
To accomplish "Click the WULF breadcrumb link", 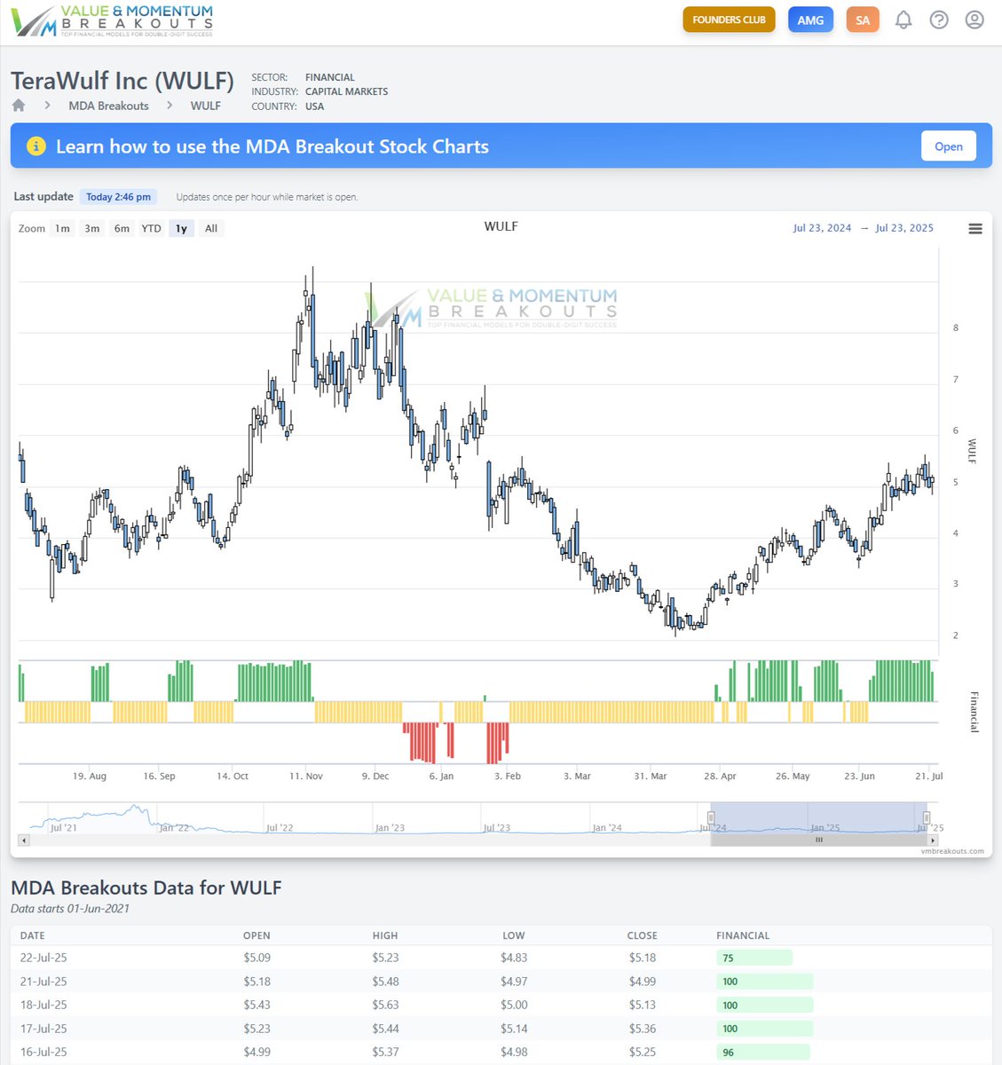I will pyautogui.click(x=205, y=106).
